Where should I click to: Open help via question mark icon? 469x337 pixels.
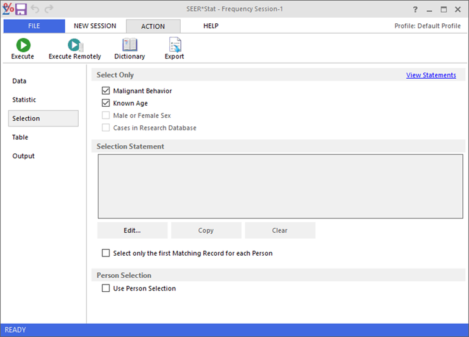pos(416,9)
